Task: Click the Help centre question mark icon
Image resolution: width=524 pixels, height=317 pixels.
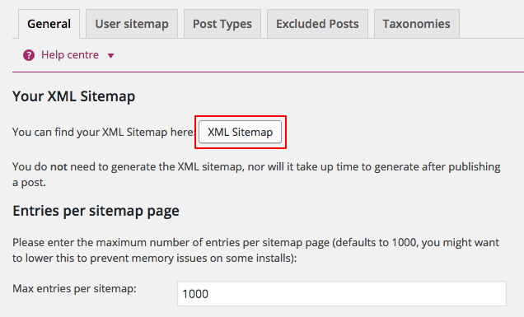Action: 29,55
